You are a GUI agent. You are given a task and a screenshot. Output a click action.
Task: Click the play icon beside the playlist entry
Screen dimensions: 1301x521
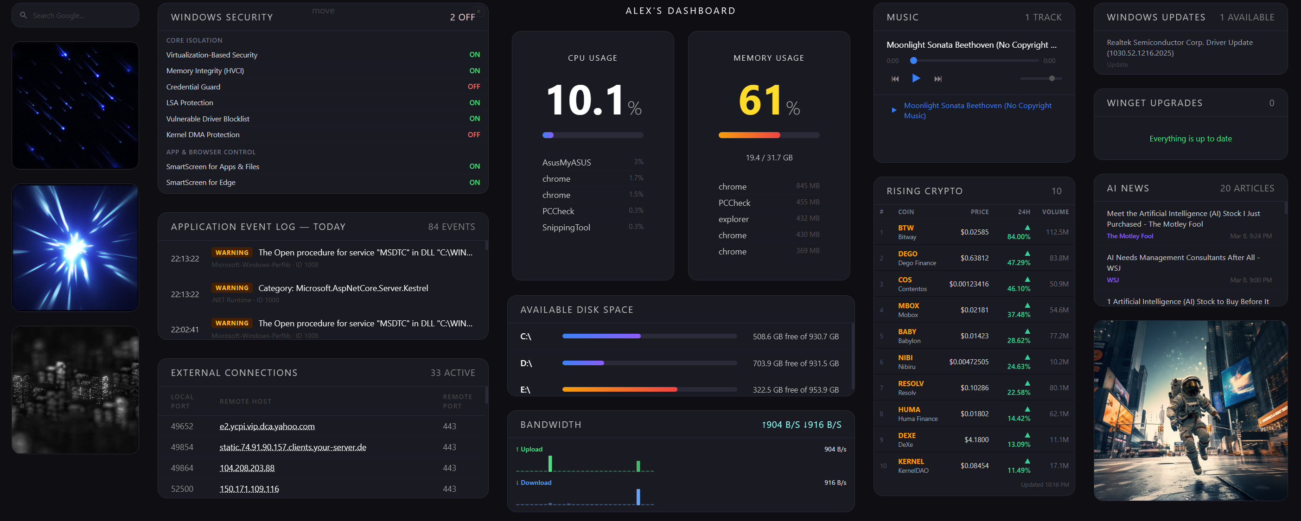point(893,110)
